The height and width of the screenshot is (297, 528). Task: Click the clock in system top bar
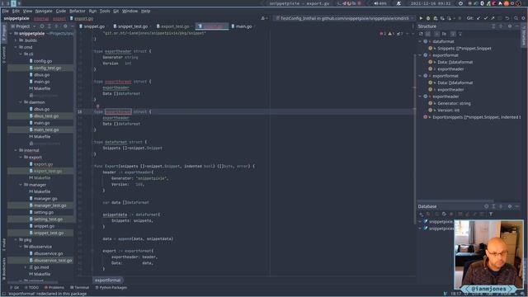coord(430,3)
